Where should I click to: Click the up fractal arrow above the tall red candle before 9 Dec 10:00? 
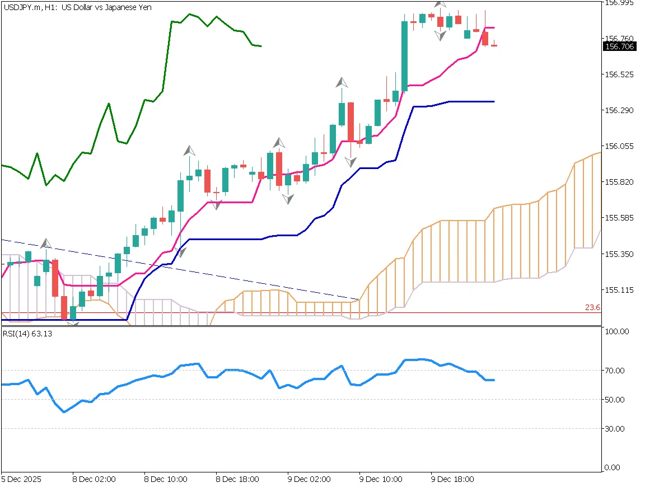click(x=342, y=83)
